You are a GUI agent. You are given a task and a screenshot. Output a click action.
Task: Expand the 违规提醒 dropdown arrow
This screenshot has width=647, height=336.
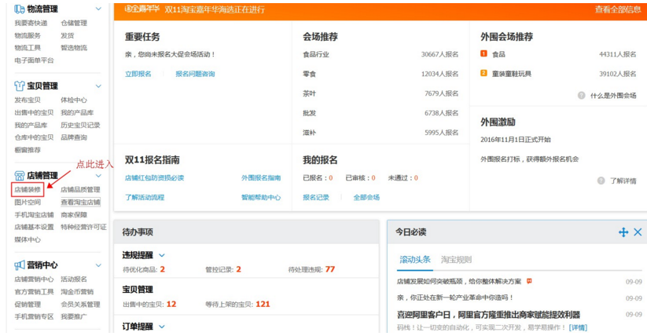click(162, 255)
